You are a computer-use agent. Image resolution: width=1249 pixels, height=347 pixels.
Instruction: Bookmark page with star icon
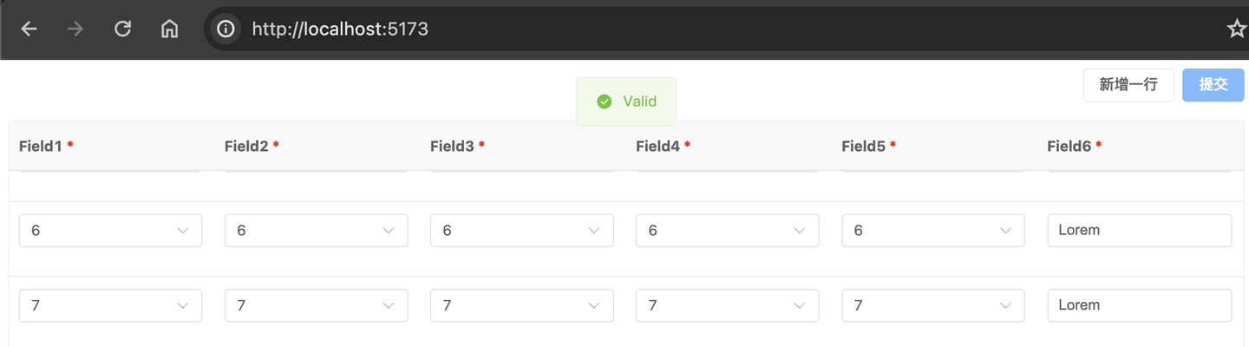tap(1236, 29)
